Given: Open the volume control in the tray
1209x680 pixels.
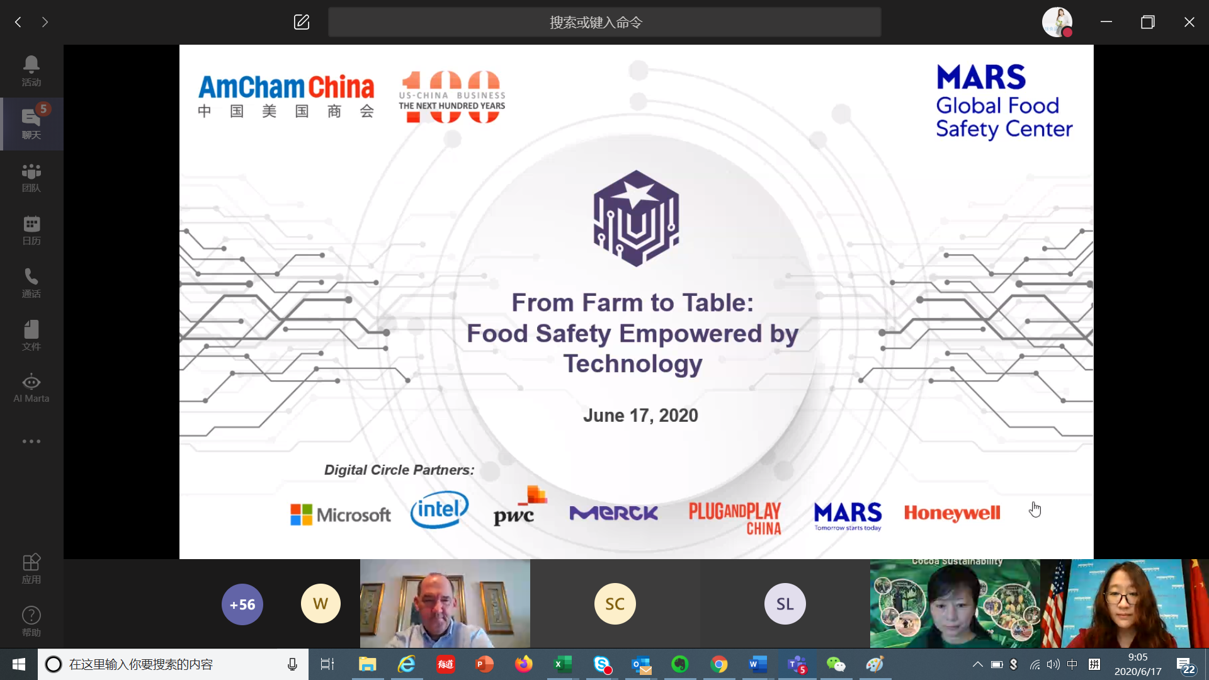Looking at the screenshot, I should [x=1053, y=664].
